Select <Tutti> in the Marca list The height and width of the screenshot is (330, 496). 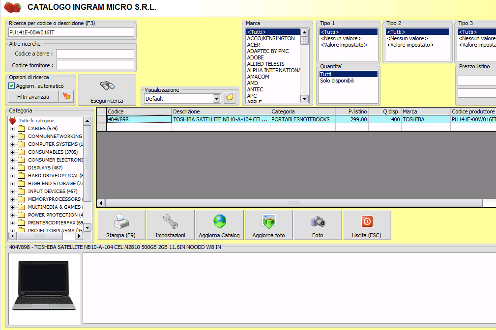point(273,32)
